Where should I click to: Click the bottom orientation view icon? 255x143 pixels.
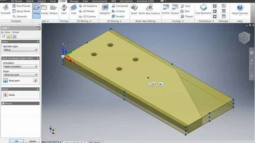[x=215, y=16]
